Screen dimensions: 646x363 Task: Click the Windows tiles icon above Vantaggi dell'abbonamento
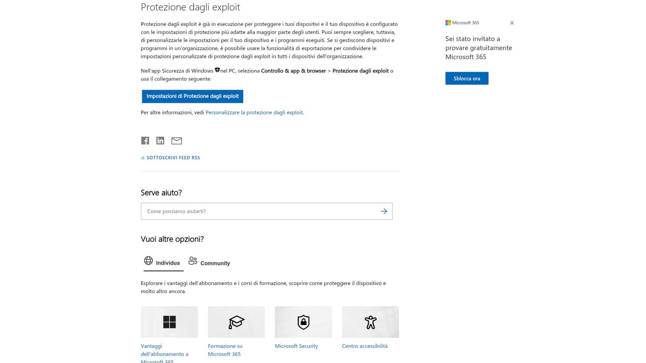[x=169, y=322]
